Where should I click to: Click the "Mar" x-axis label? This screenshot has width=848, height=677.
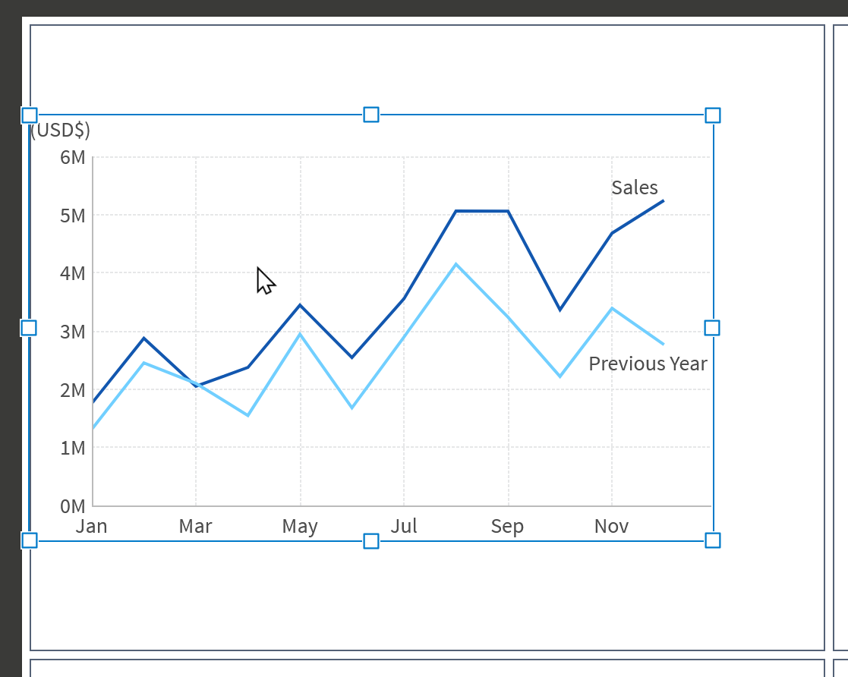pyautogui.click(x=196, y=526)
